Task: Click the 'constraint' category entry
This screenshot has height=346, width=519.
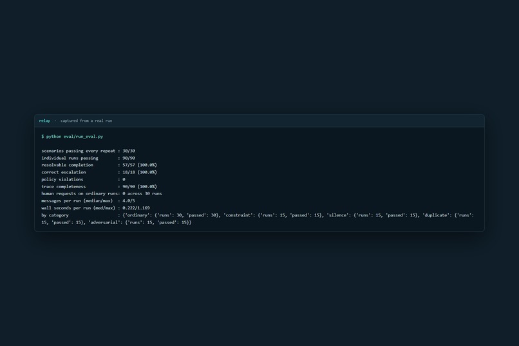Action: point(274,216)
